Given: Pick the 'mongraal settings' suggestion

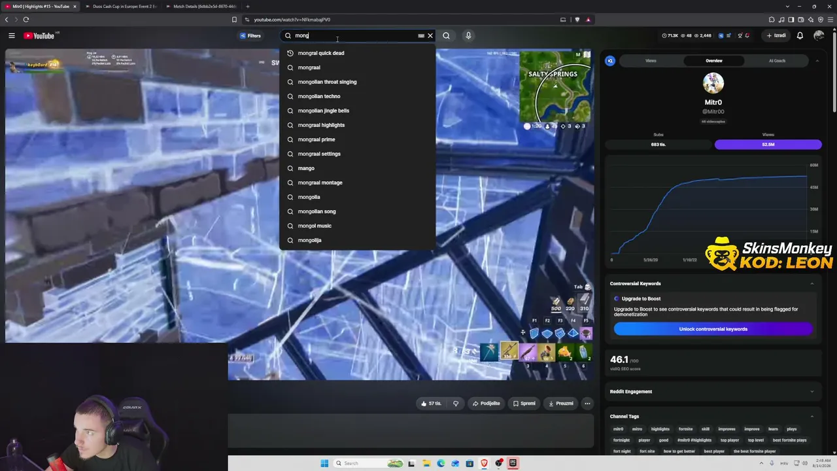Looking at the screenshot, I should pyautogui.click(x=358, y=154).
